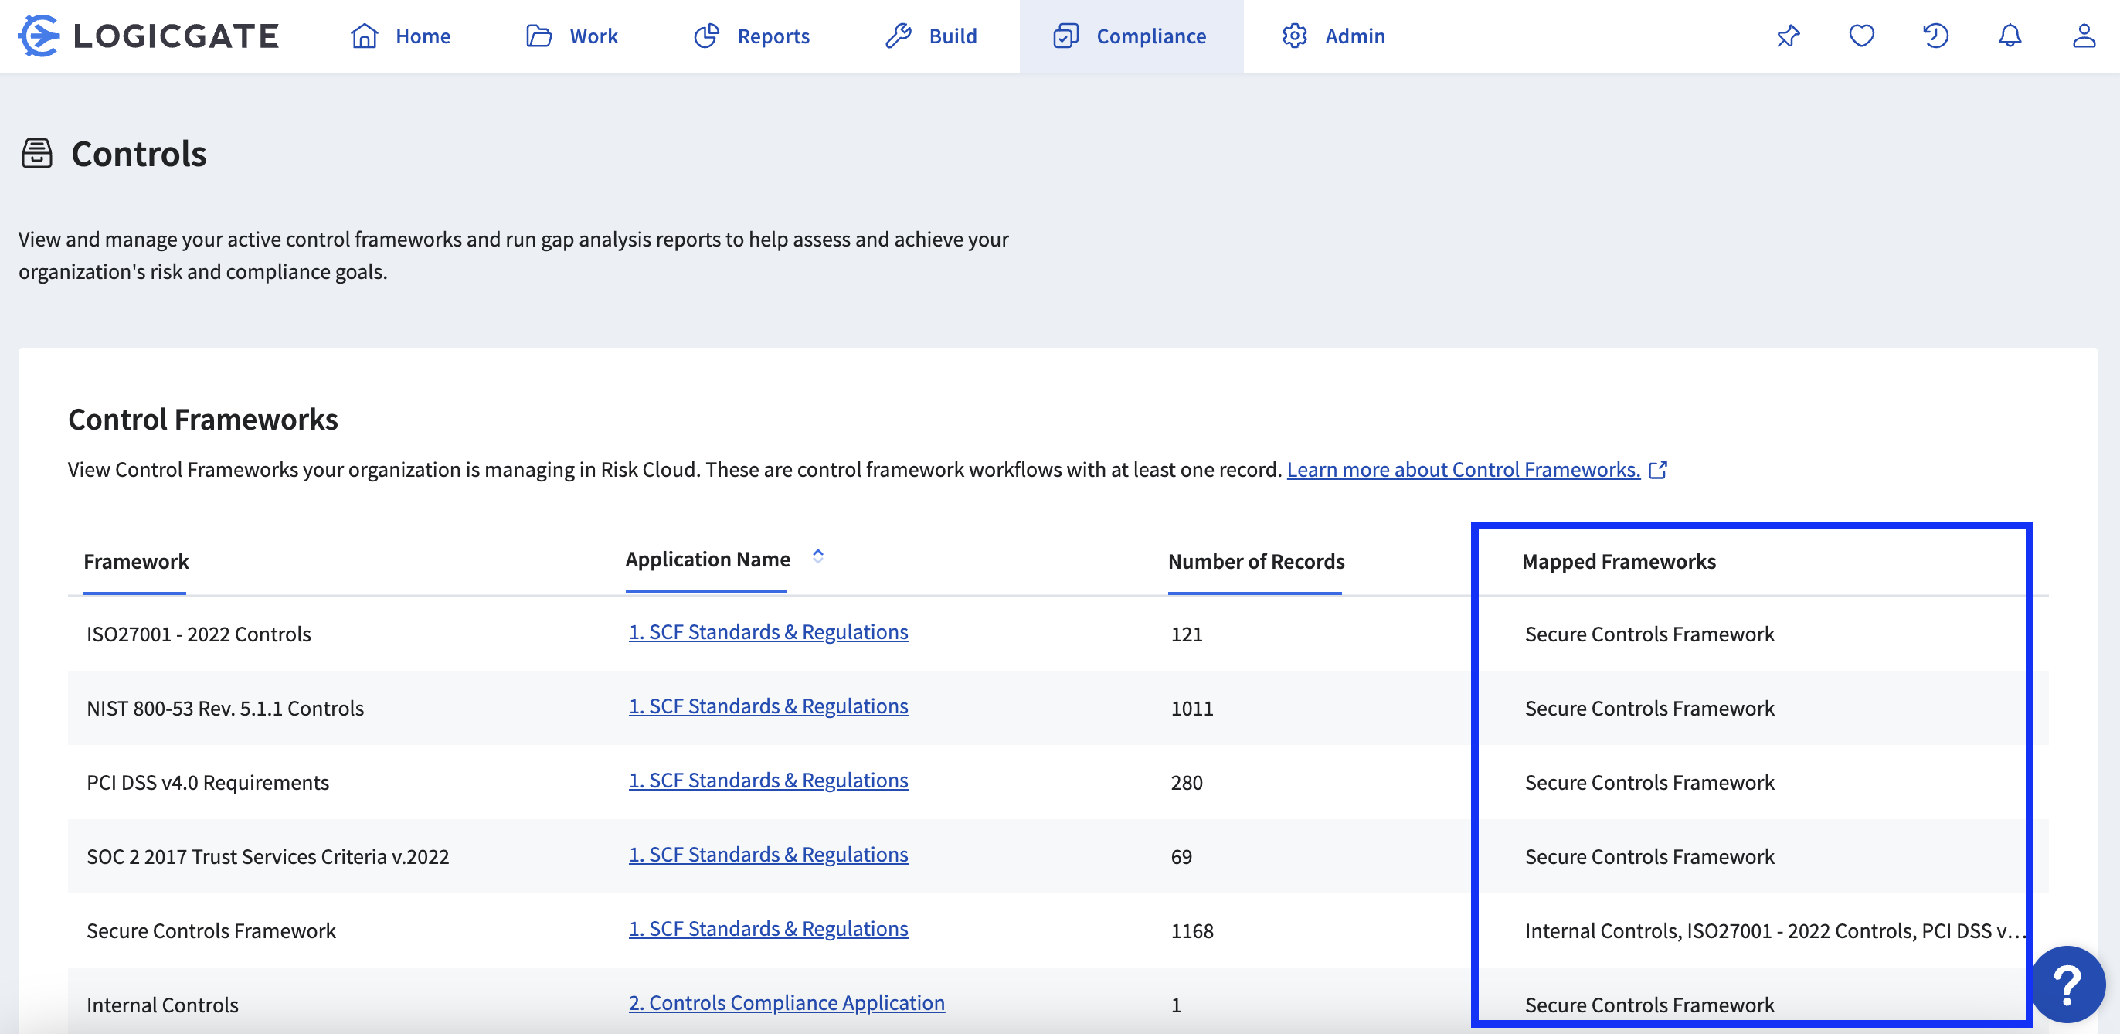This screenshot has width=2120, height=1034.
Task: Open recent history clock icon
Action: pyautogui.click(x=1935, y=36)
